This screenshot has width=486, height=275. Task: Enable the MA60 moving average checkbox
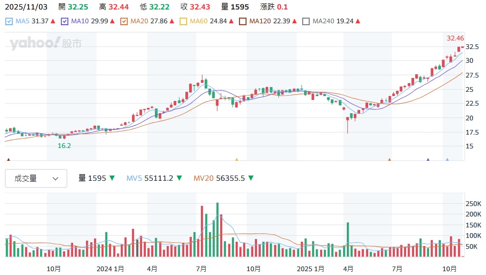pos(183,21)
